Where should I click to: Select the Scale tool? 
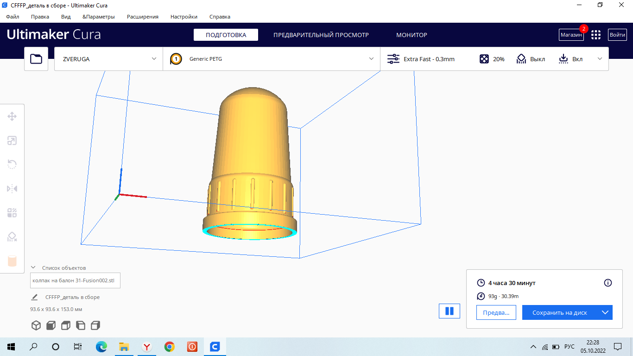point(13,140)
